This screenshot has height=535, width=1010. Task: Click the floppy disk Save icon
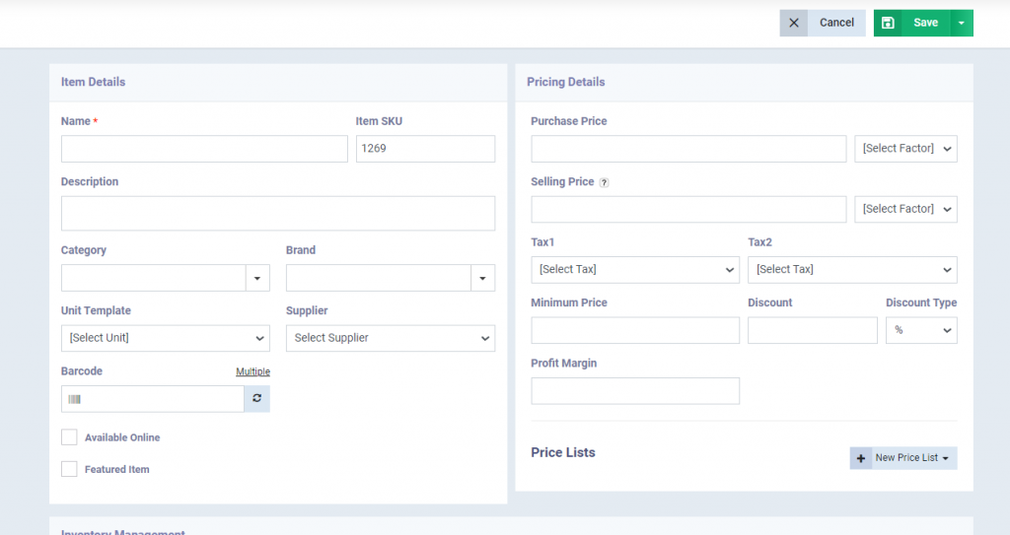[x=888, y=23]
